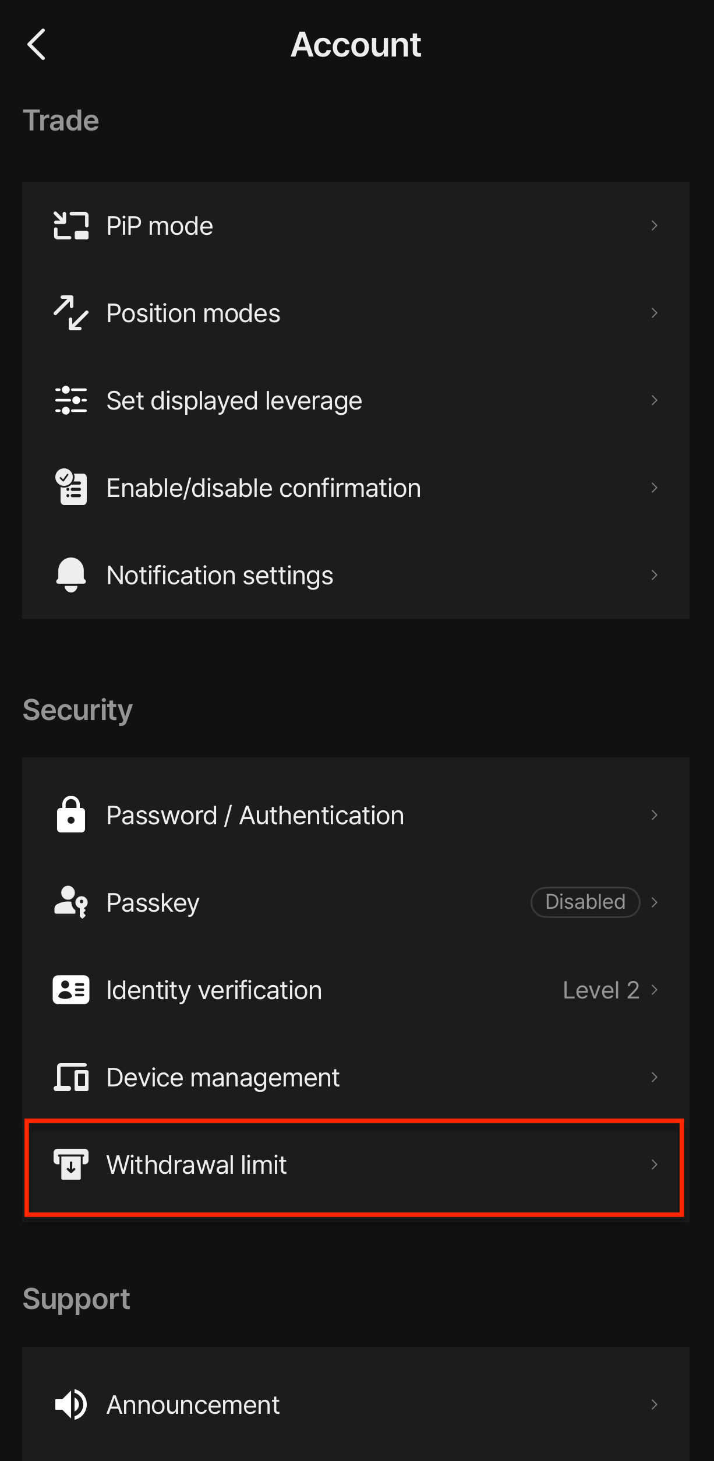Open Notification settings entry
This screenshot has height=1461, width=714.
click(356, 575)
